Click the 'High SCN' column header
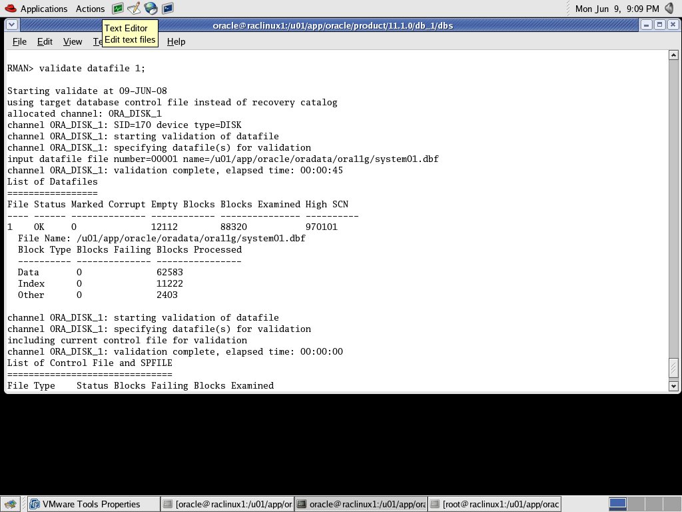 point(326,204)
